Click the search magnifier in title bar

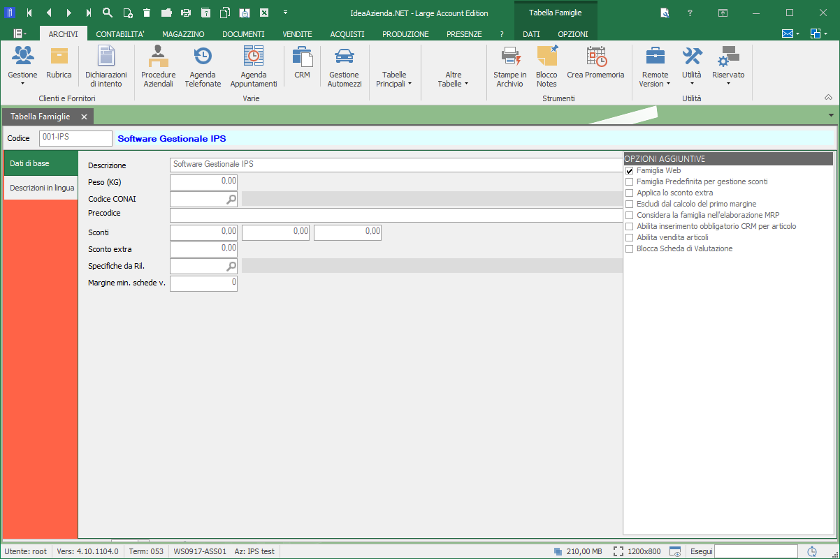pyautogui.click(x=108, y=13)
